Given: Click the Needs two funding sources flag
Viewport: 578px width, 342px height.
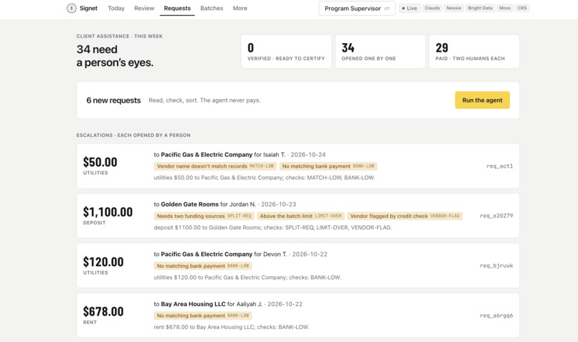Looking at the screenshot, I should pyautogui.click(x=204, y=216).
